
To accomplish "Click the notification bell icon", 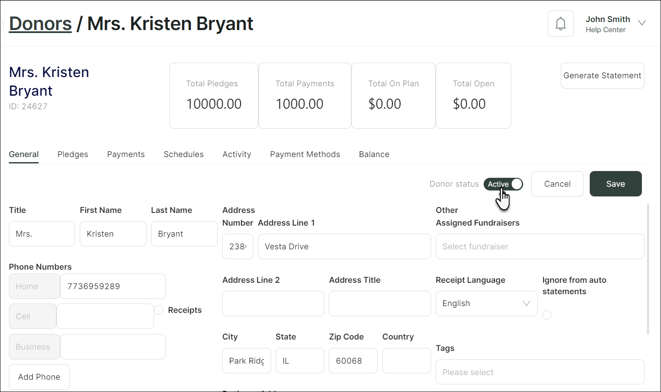I will coord(560,24).
